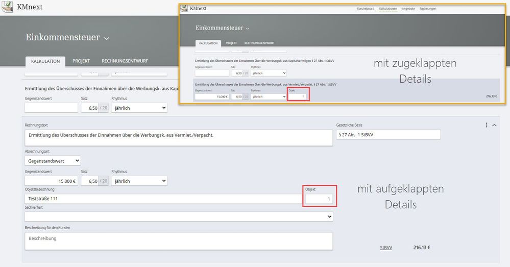
Task: Select the large KALKULATION tab
Action: tap(45, 61)
